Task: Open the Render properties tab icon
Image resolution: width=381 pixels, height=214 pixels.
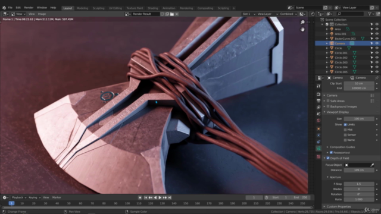Action: coord(318,94)
